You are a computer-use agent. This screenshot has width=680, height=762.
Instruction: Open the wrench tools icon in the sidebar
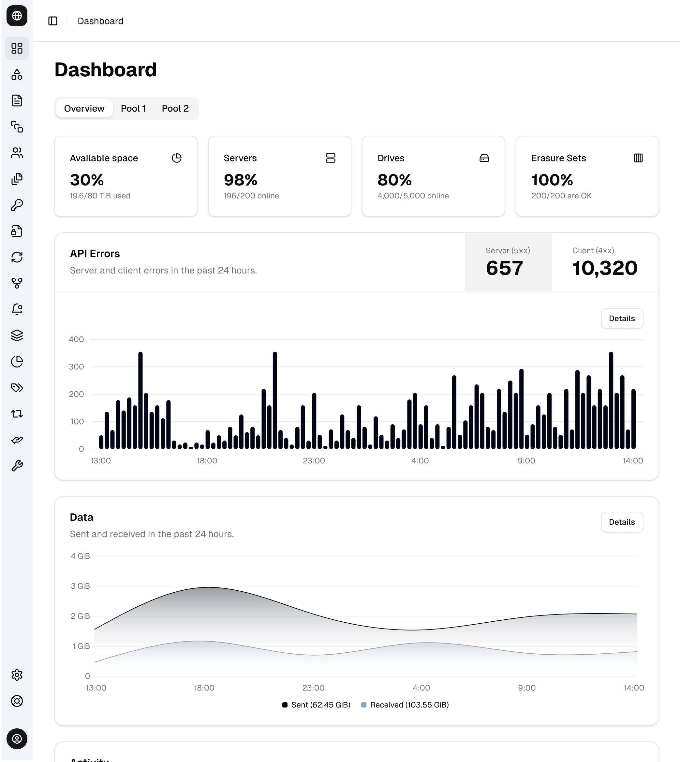17,466
